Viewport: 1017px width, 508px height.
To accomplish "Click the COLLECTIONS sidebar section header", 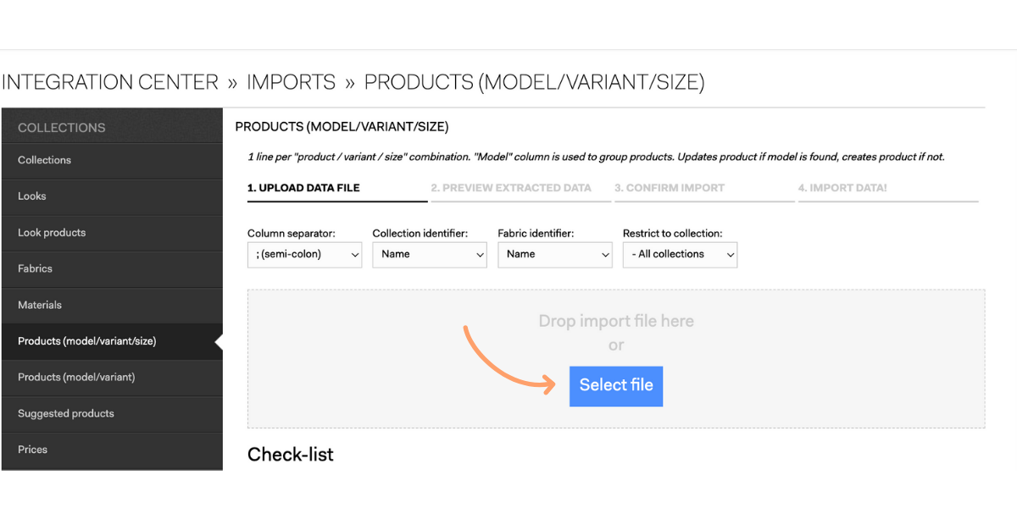I will 112,126.
